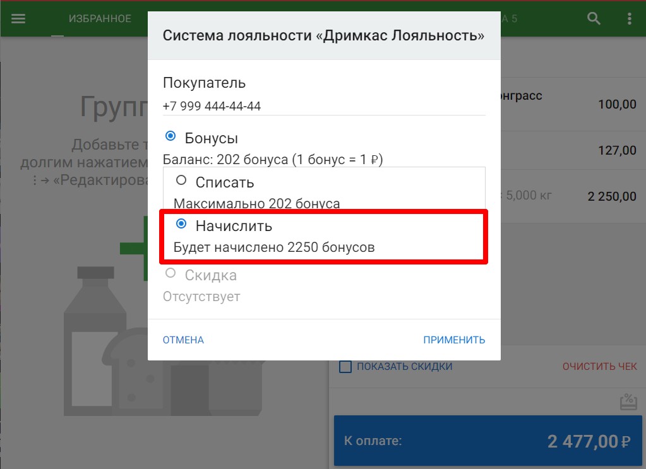The image size is (646, 469).
Task: Click the customer phone number field
Action: coord(324,106)
